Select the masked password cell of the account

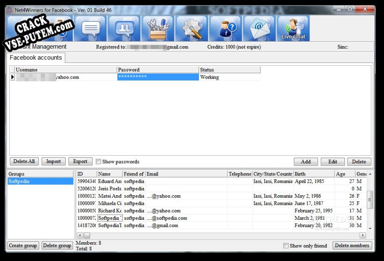click(158, 77)
